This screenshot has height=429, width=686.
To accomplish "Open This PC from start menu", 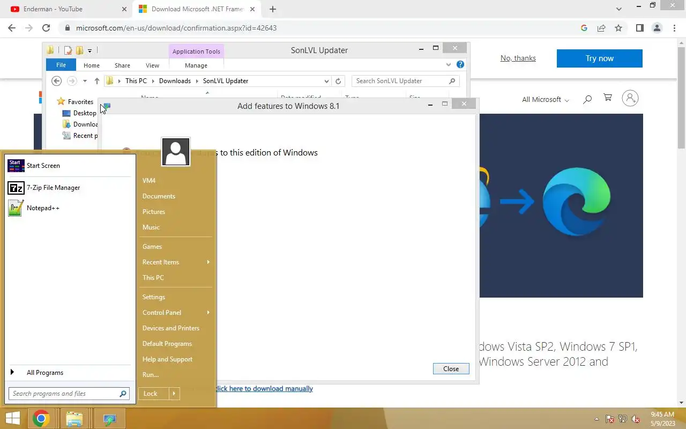I will [153, 278].
